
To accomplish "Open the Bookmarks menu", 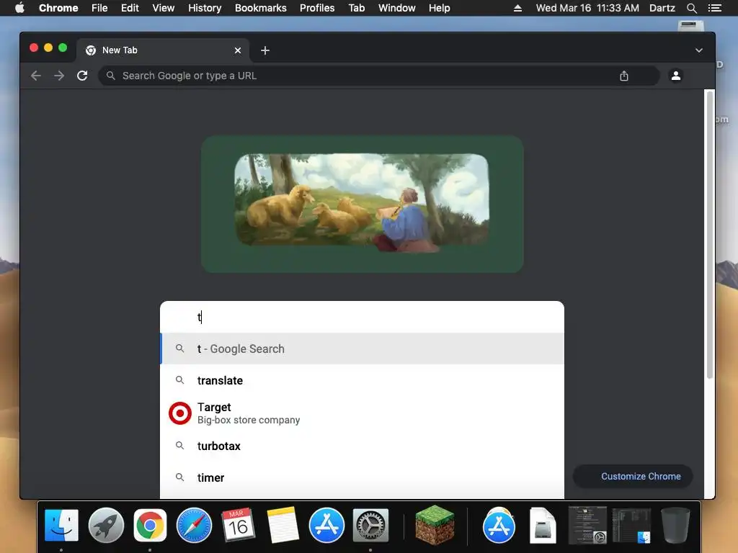I will pyautogui.click(x=260, y=8).
